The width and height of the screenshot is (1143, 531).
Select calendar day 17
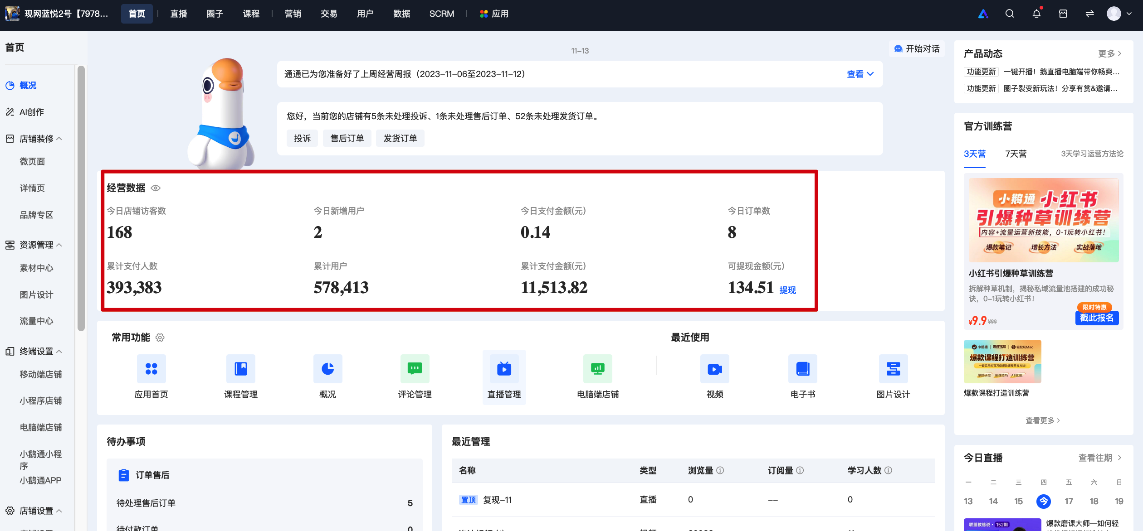1069,502
